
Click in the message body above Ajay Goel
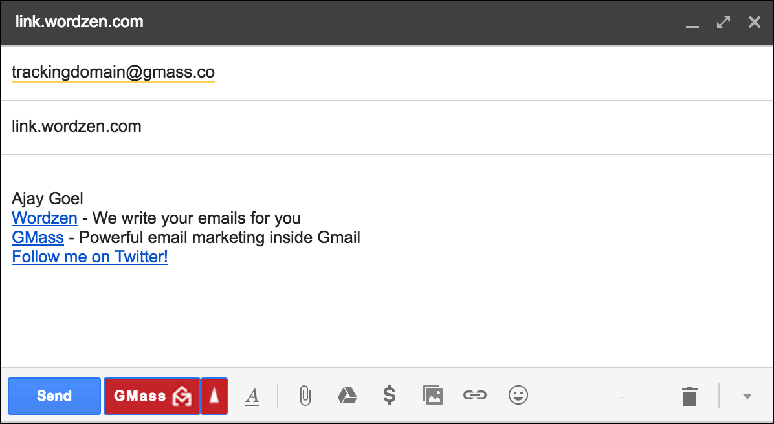click(x=387, y=175)
